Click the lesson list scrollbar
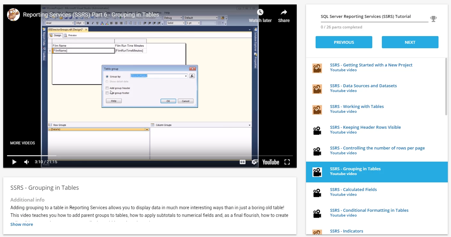 coord(446,87)
